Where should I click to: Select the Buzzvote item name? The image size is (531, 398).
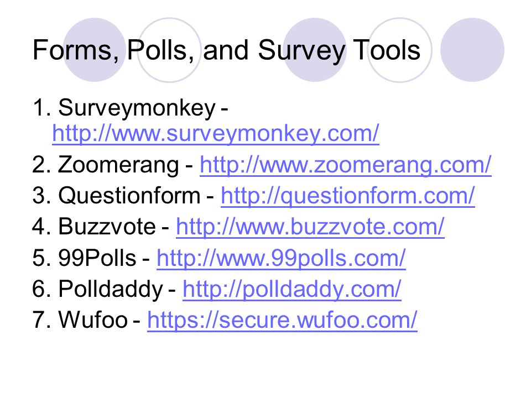point(107,227)
